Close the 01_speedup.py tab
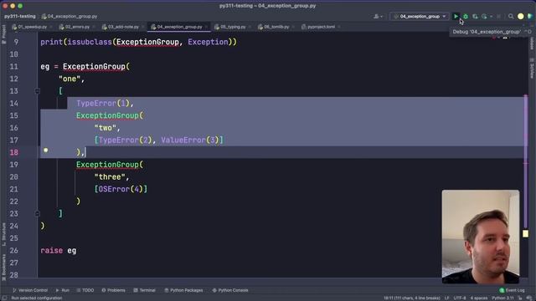The width and height of the screenshot is (536, 301). 51,27
